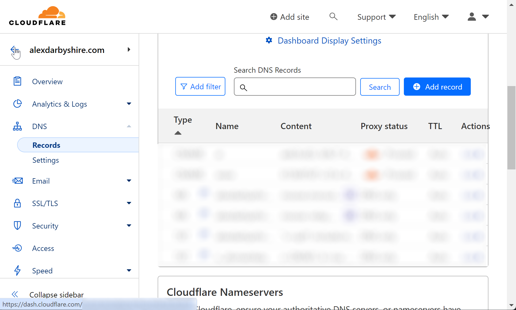516x310 pixels.
Task: Click the magnifier icon inside DNS search box
Action: 243,87
